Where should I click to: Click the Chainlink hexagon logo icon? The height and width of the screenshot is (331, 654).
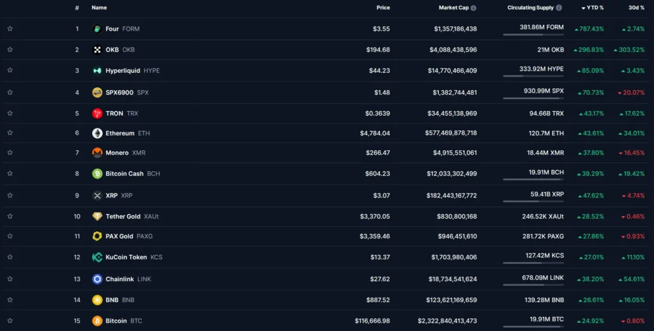point(97,279)
